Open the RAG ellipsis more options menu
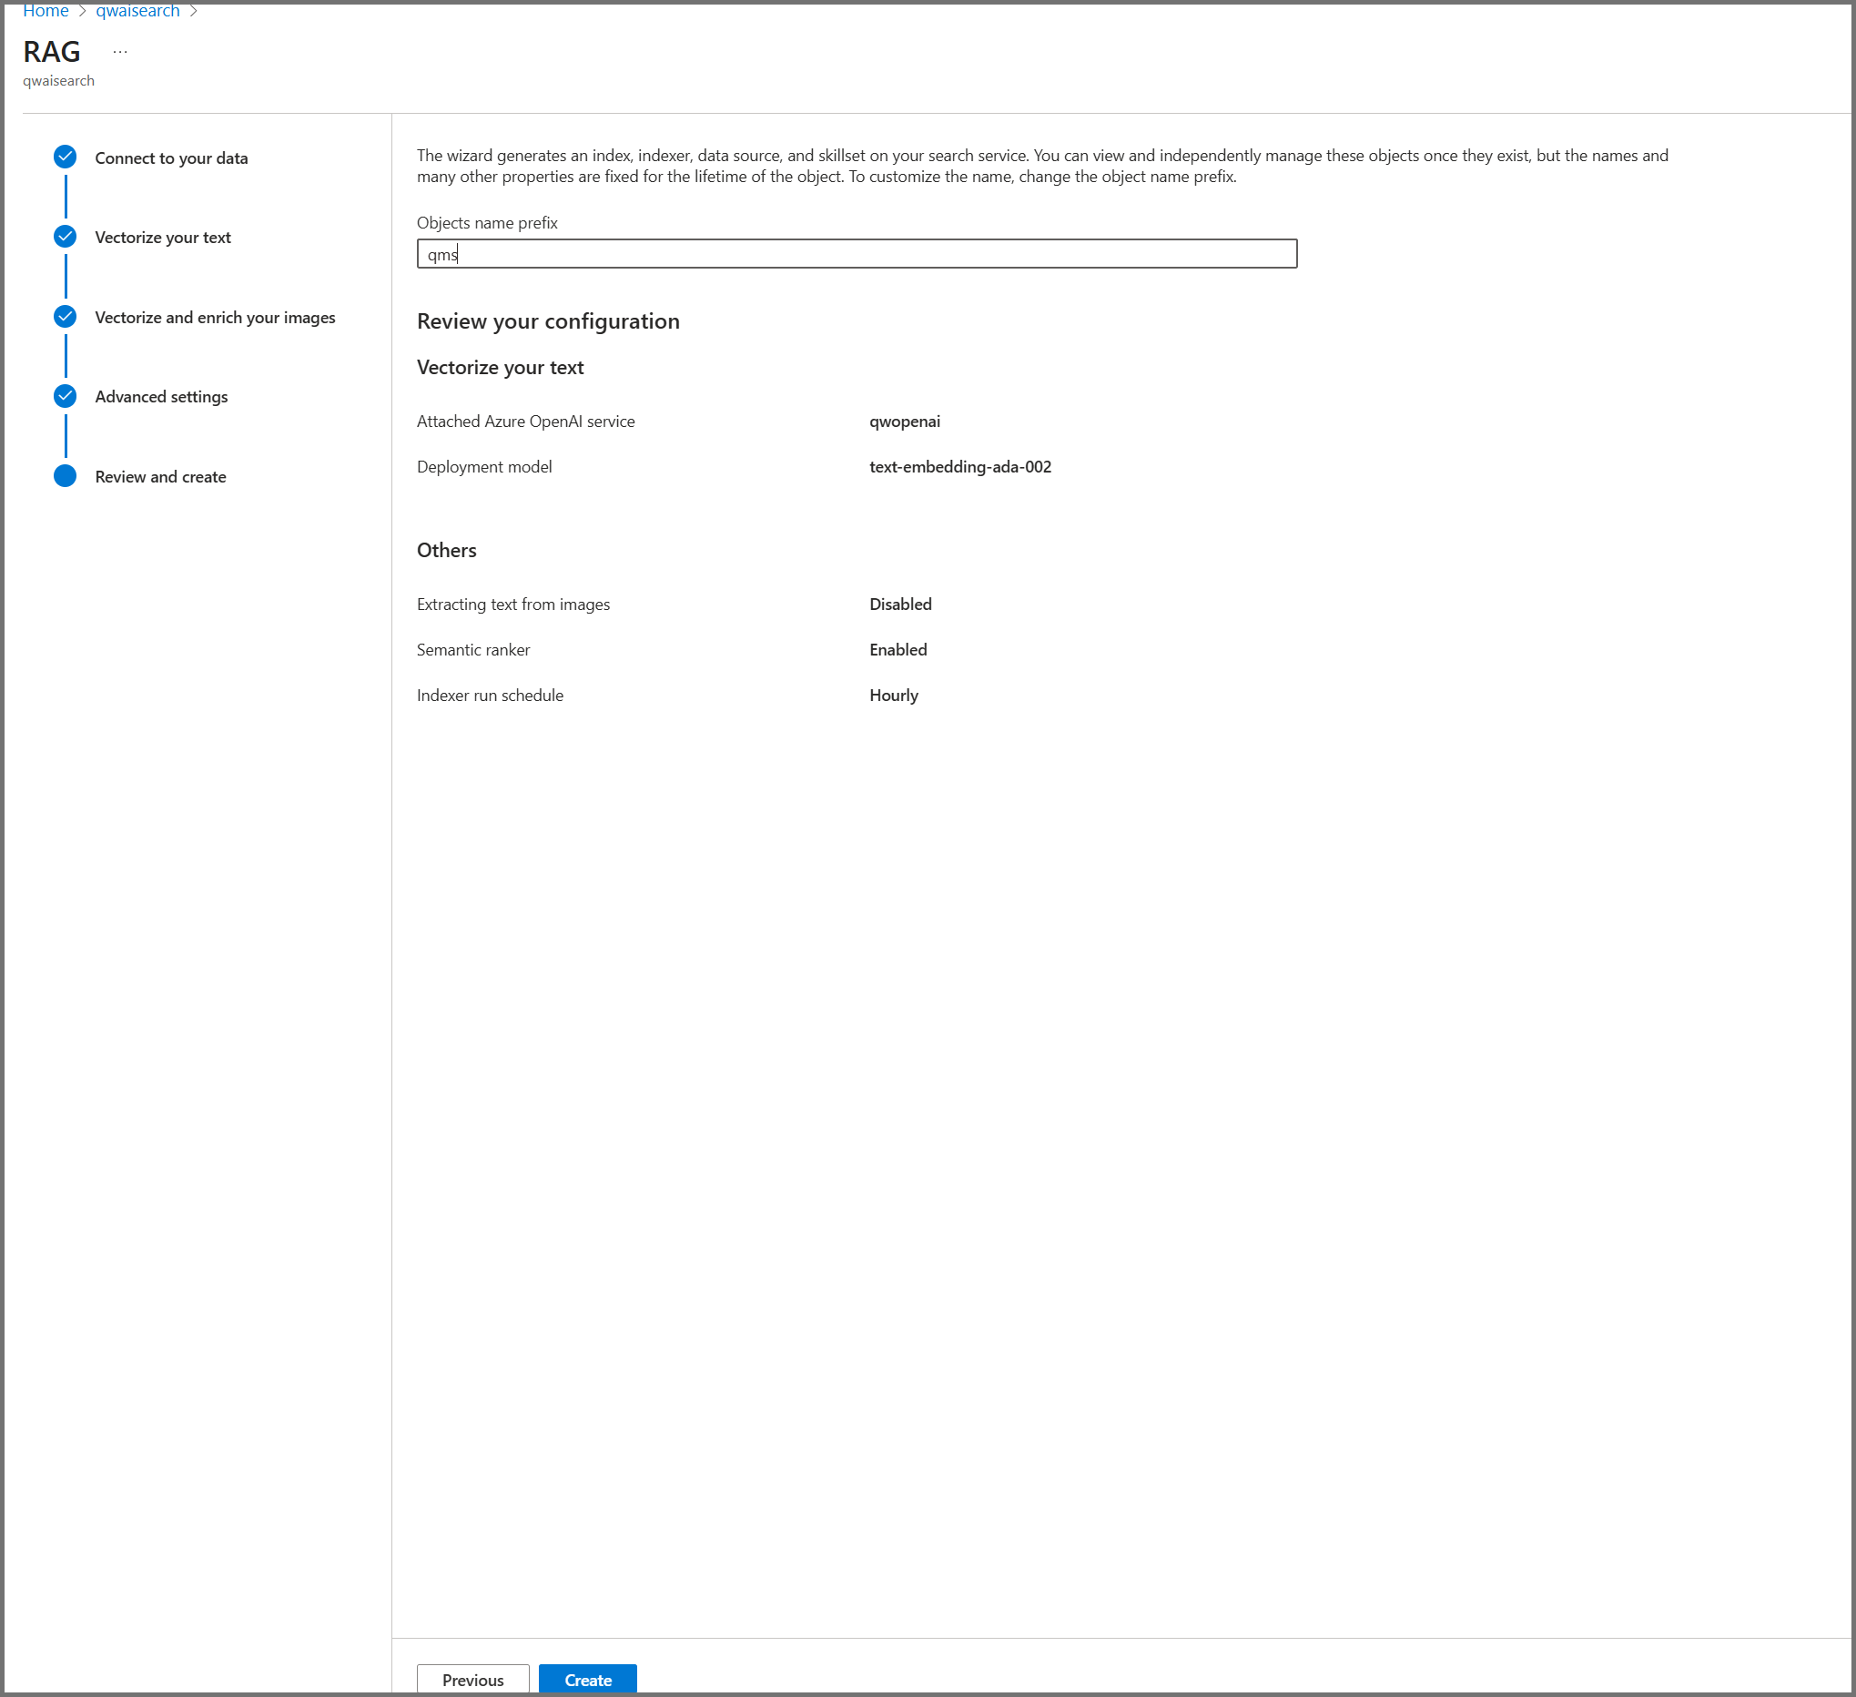 pyautogui.click(x=119, y=52)
